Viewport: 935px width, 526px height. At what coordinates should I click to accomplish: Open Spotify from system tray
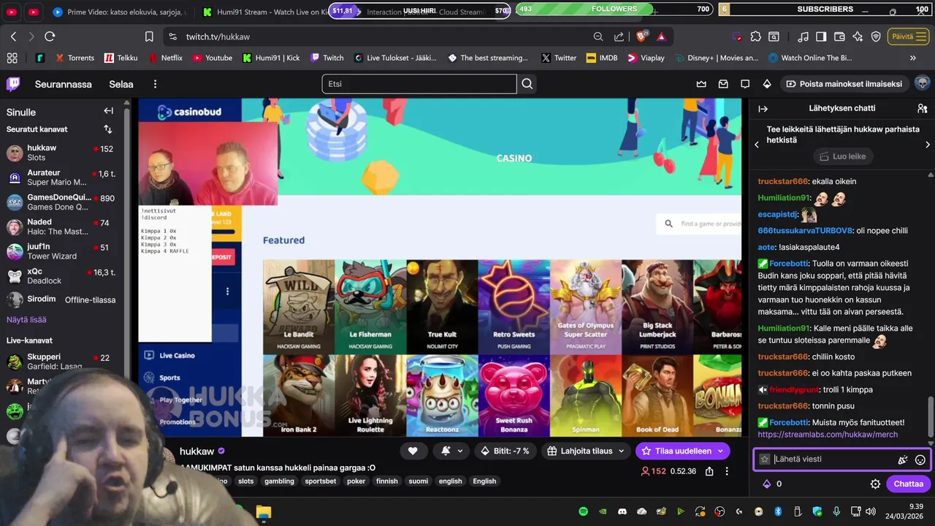[583, 511]
